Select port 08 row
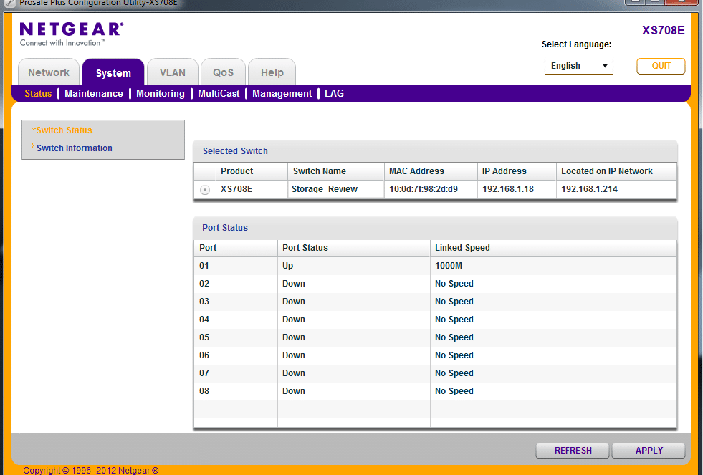Image resolution: width=703 pixels, height=475 pixels. click(x=435, y=391)
